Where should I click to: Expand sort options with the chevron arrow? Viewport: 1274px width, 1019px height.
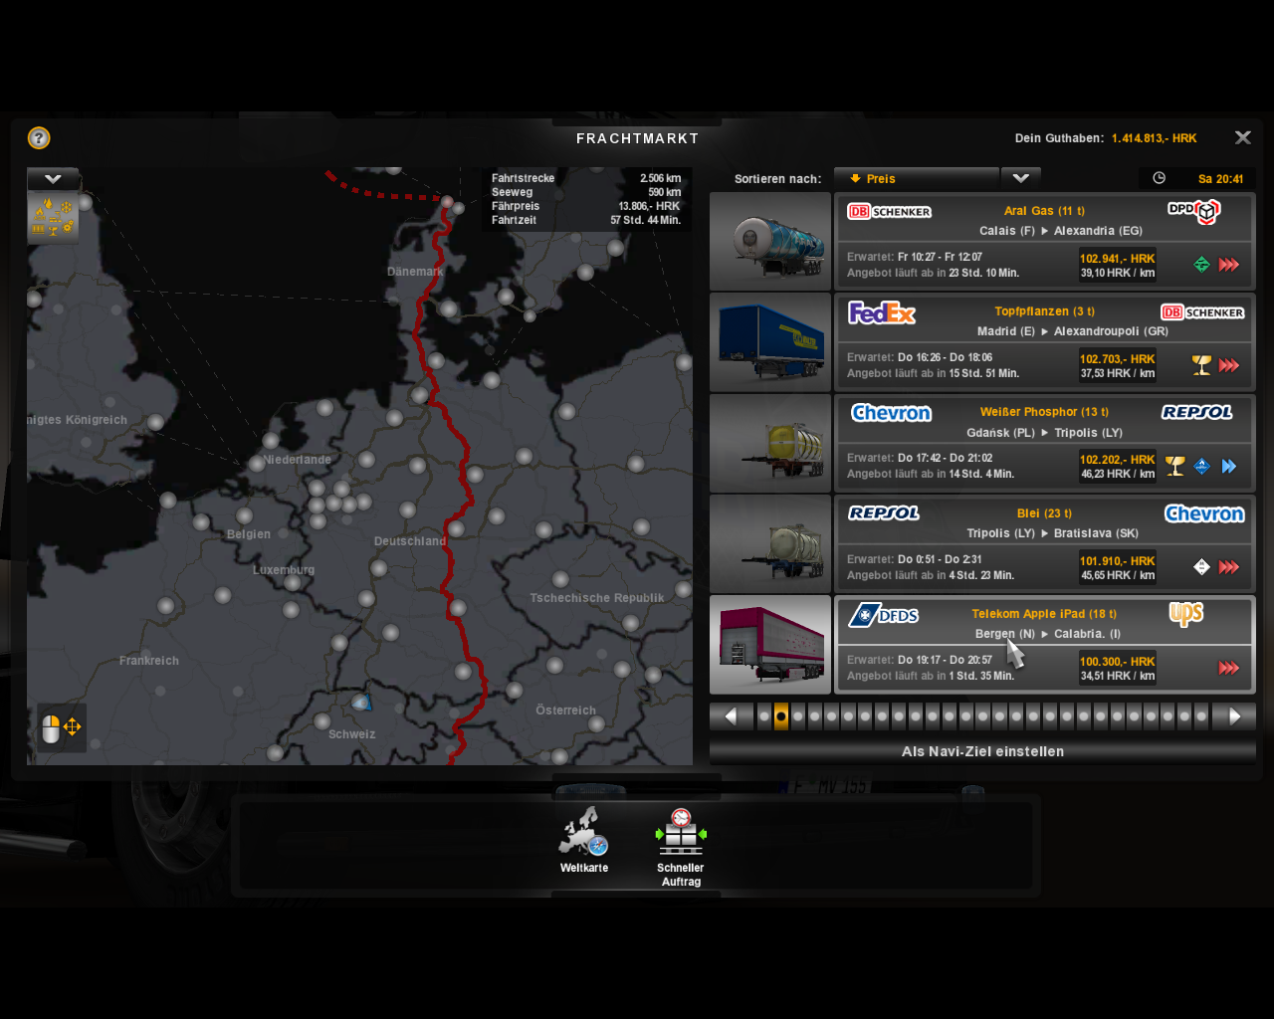tap(1021, 179)
